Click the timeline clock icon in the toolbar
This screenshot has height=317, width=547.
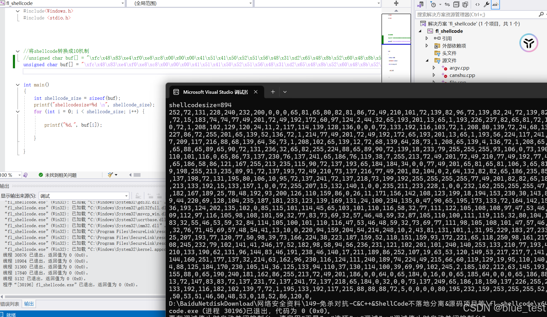433,4
